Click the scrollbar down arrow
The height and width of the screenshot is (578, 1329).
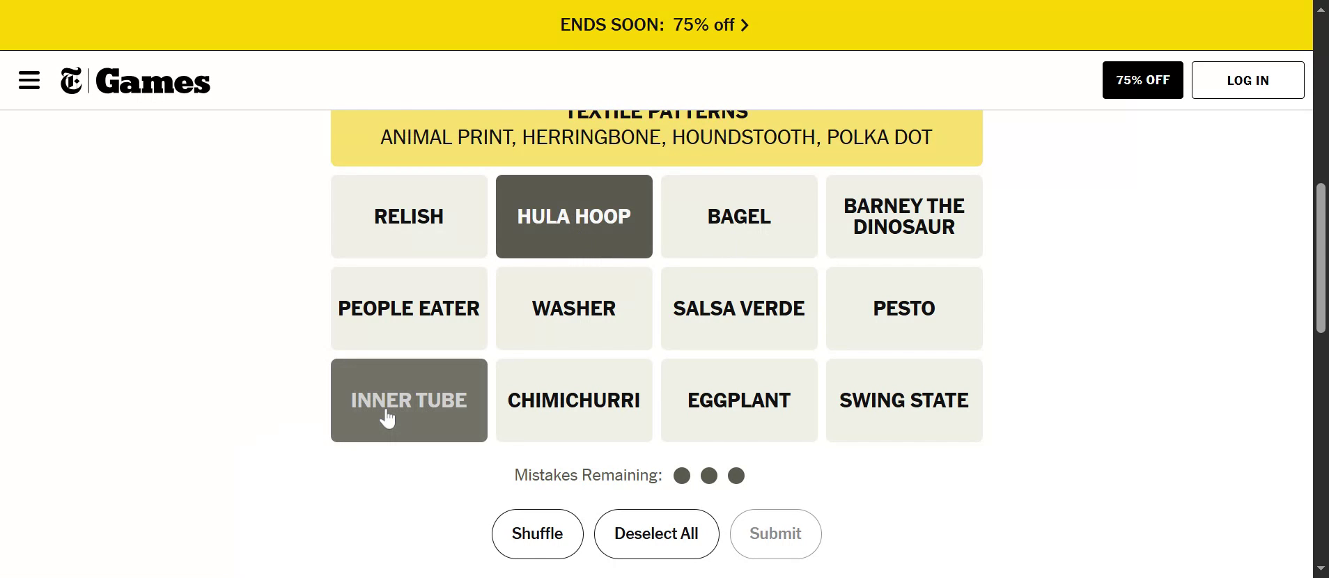click(1321, 570)
